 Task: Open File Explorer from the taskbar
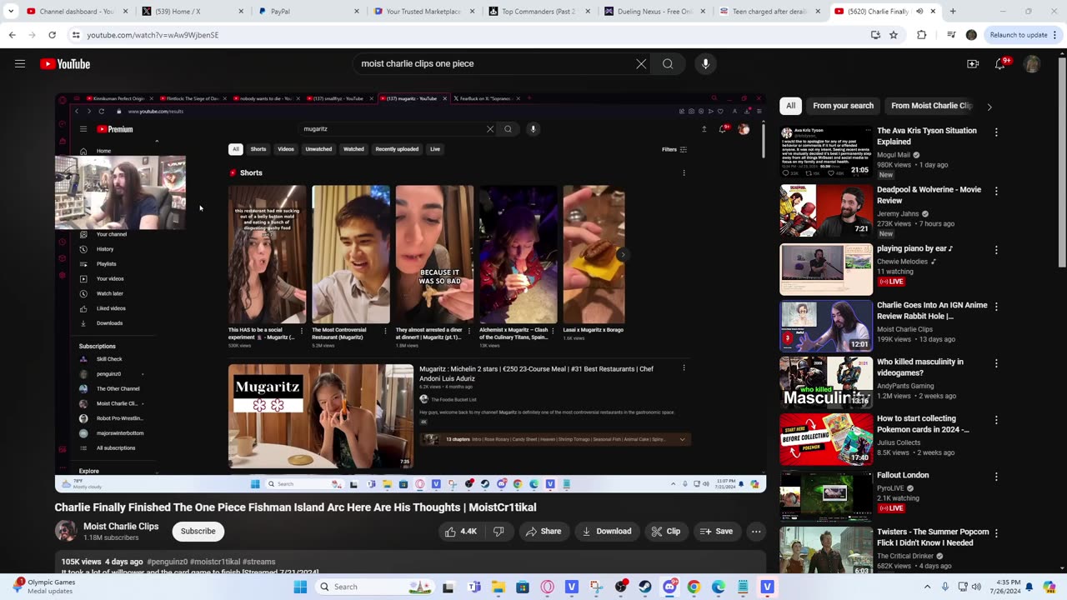pos(498,587)
